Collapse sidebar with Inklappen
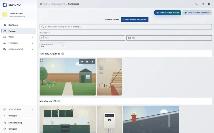Screen dimensions: 214x133 (18, 116)
